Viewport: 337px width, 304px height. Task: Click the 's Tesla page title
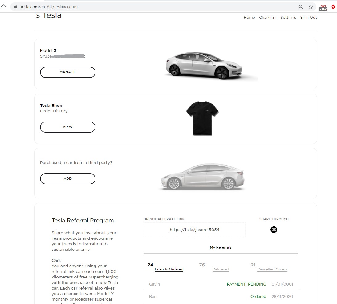point(48,15)
